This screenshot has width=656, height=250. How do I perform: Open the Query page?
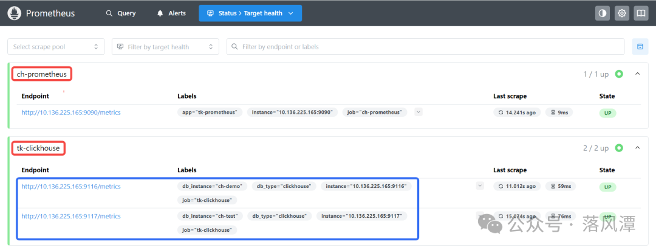[120, 13]
